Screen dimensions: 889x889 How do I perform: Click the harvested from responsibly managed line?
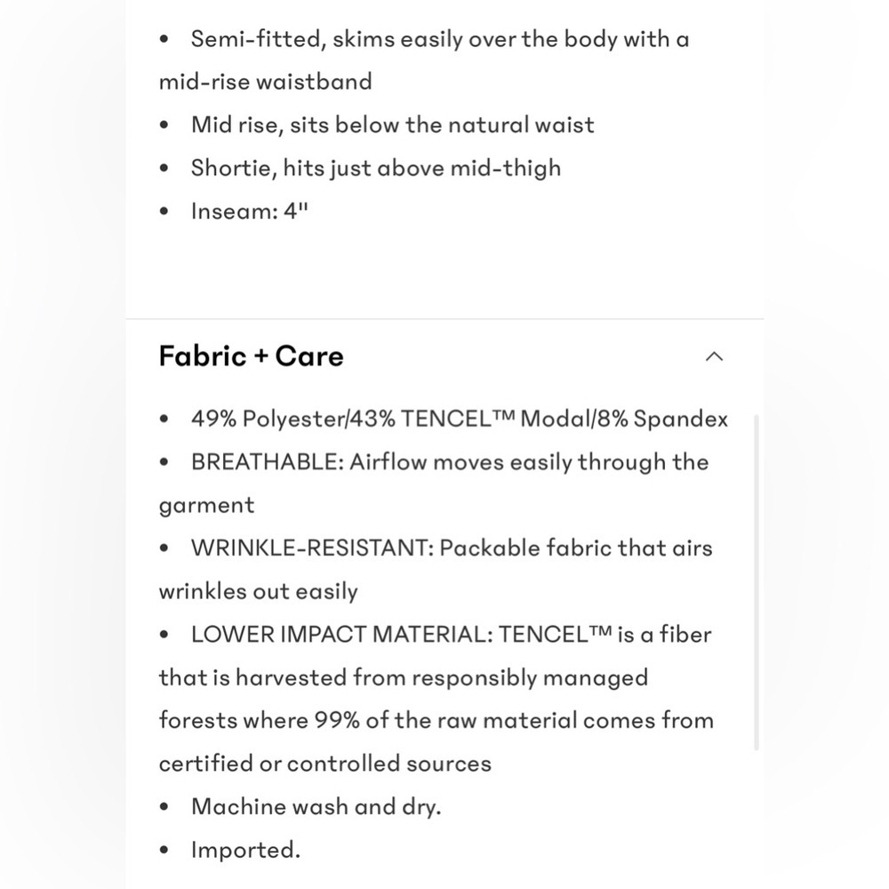(404, 677)
